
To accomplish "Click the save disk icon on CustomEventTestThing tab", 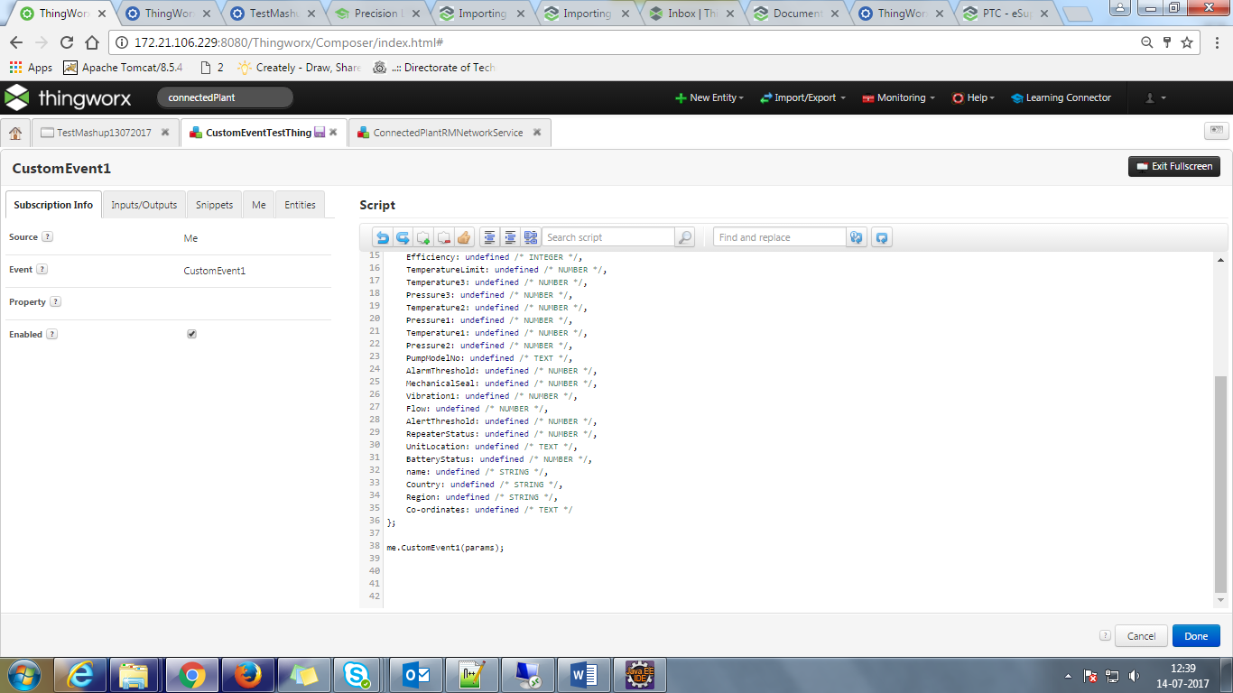I will tap(319, 133).
